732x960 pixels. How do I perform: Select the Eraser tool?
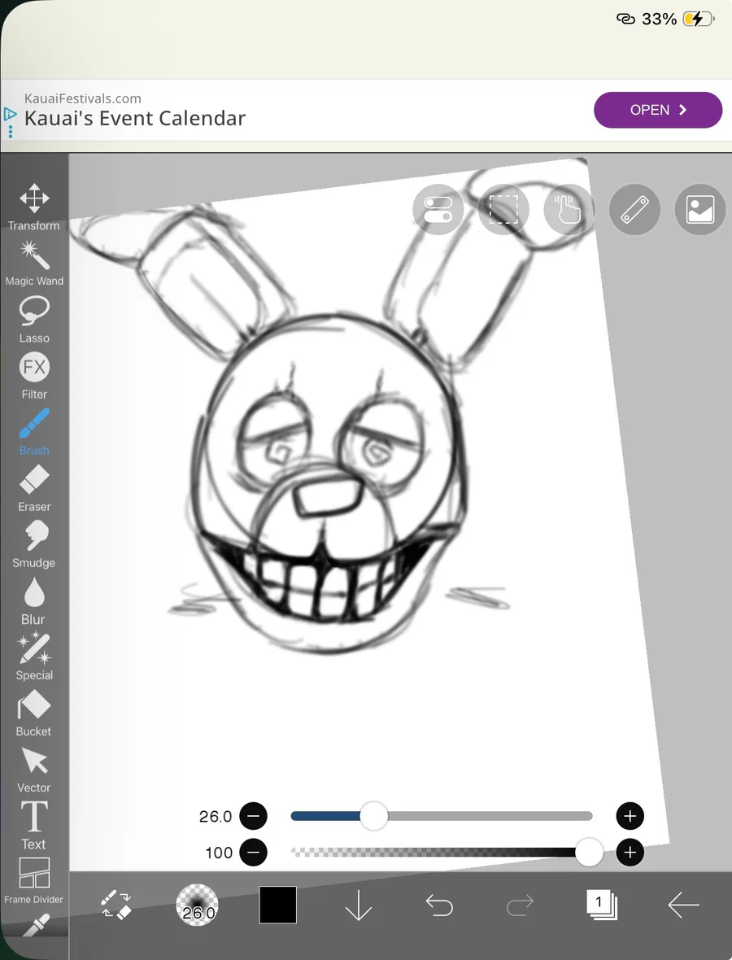(x=33, y=488)
